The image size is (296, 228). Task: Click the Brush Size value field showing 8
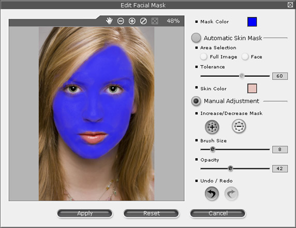coord(280,149)
